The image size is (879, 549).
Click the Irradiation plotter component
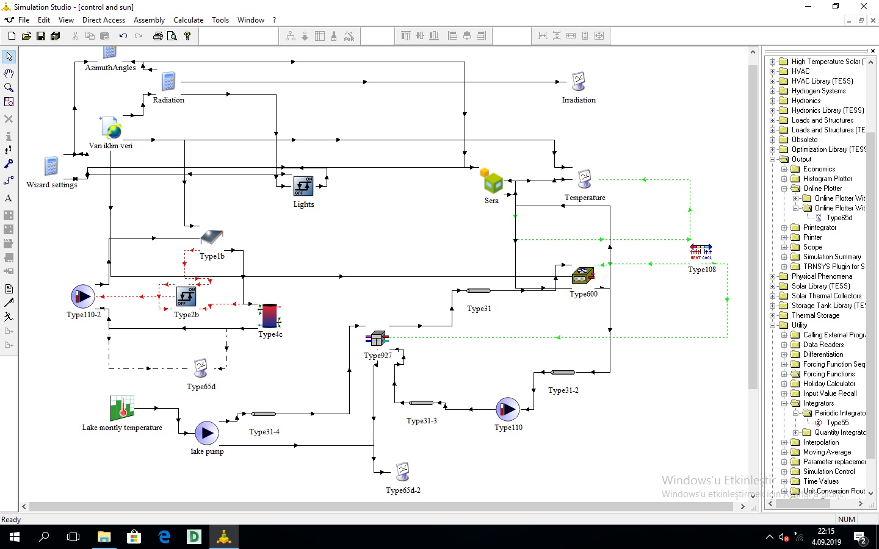click(578, 82)
